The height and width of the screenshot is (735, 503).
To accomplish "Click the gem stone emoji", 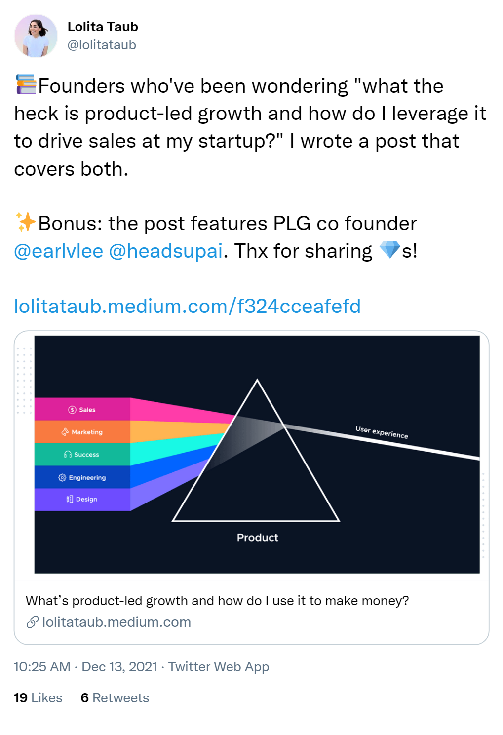I will [389, 250].
